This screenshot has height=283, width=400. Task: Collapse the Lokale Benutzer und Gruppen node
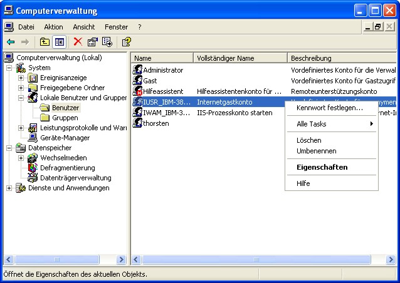click(21, 98)
